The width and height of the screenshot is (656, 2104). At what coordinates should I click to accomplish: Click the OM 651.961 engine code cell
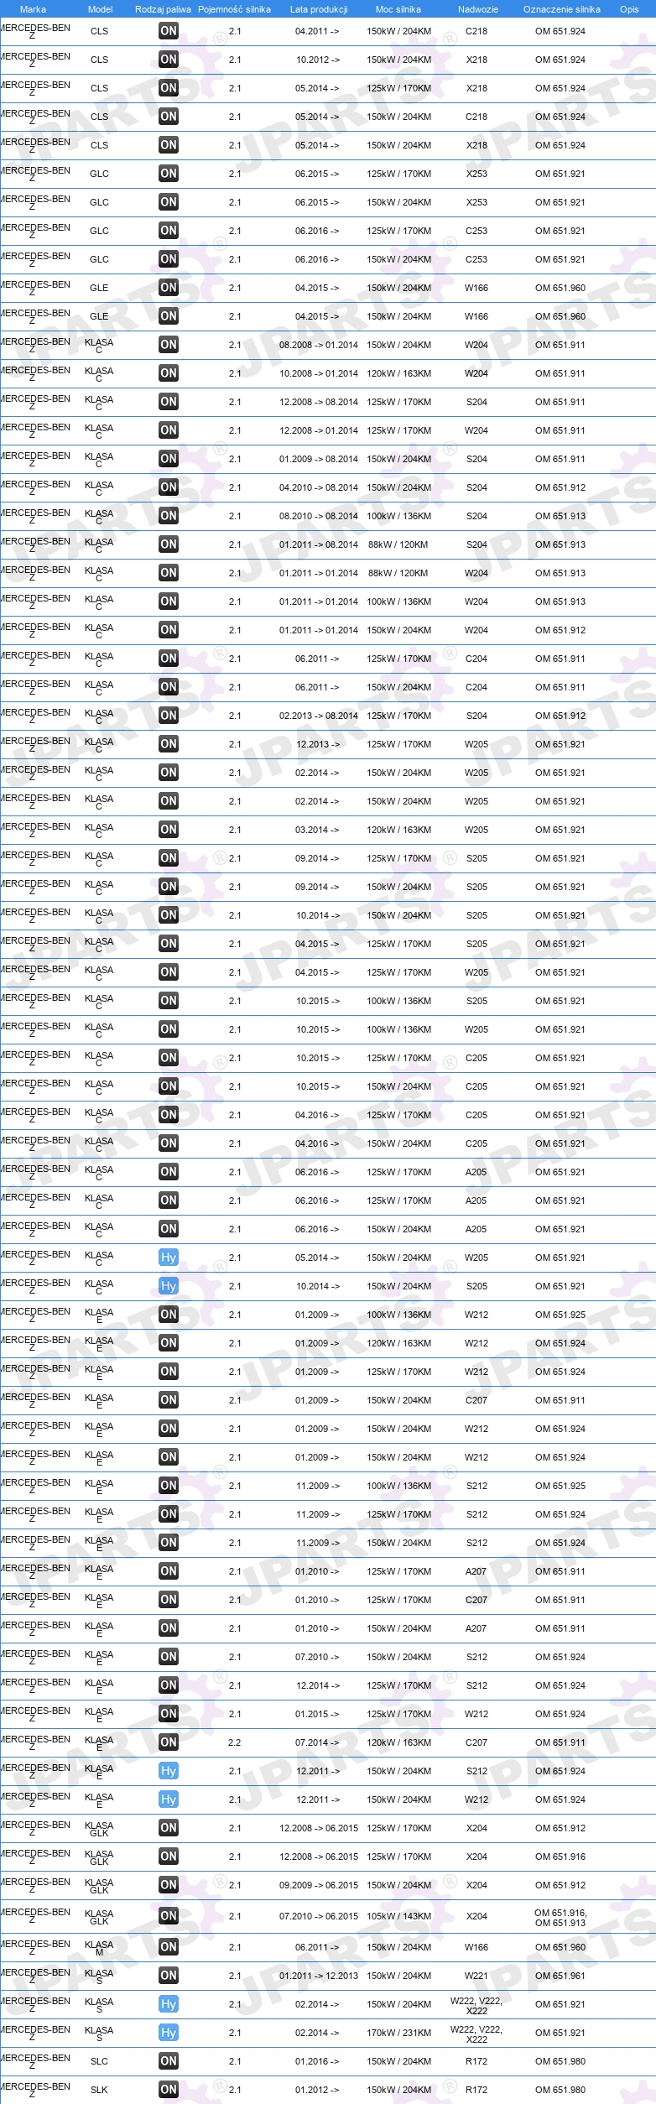(x=560, y=1976)
